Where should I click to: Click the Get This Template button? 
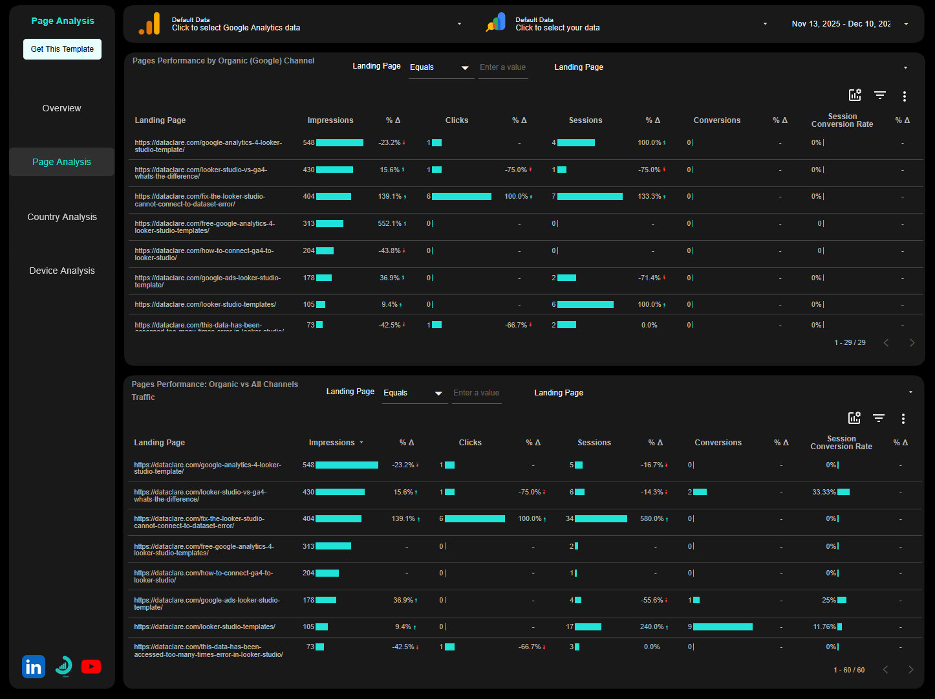[x=62, y=49]
